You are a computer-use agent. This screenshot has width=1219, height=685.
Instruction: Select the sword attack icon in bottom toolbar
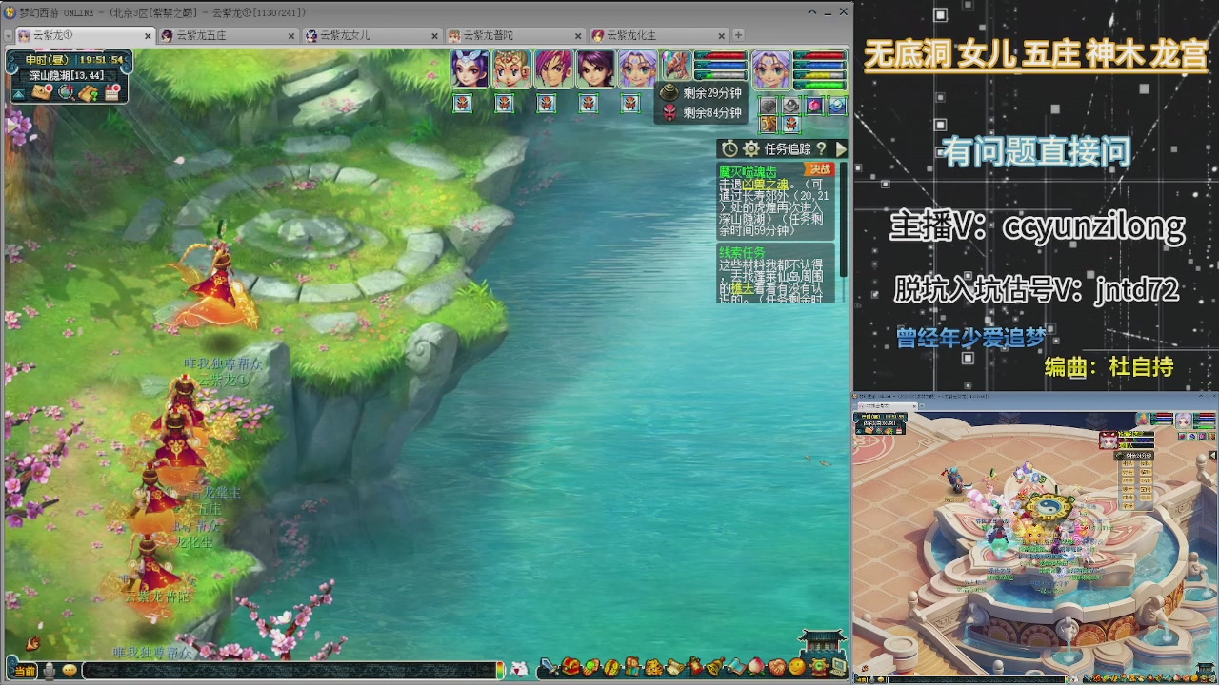pyautogui.click(x=549, y=666)
